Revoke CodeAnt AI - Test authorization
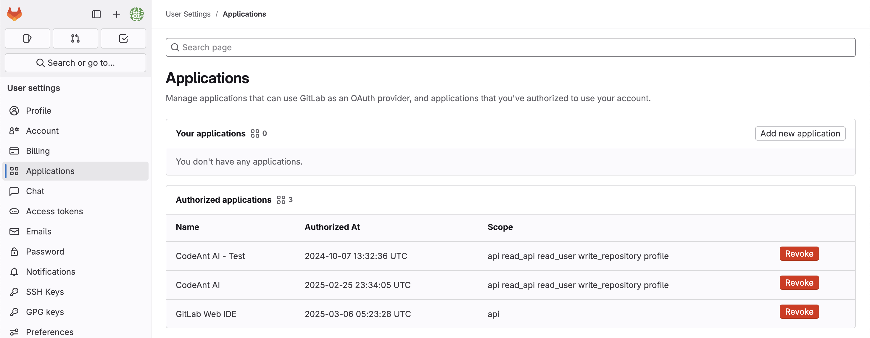This screenshot has width=870, height=338. click(x=799, y=254)
